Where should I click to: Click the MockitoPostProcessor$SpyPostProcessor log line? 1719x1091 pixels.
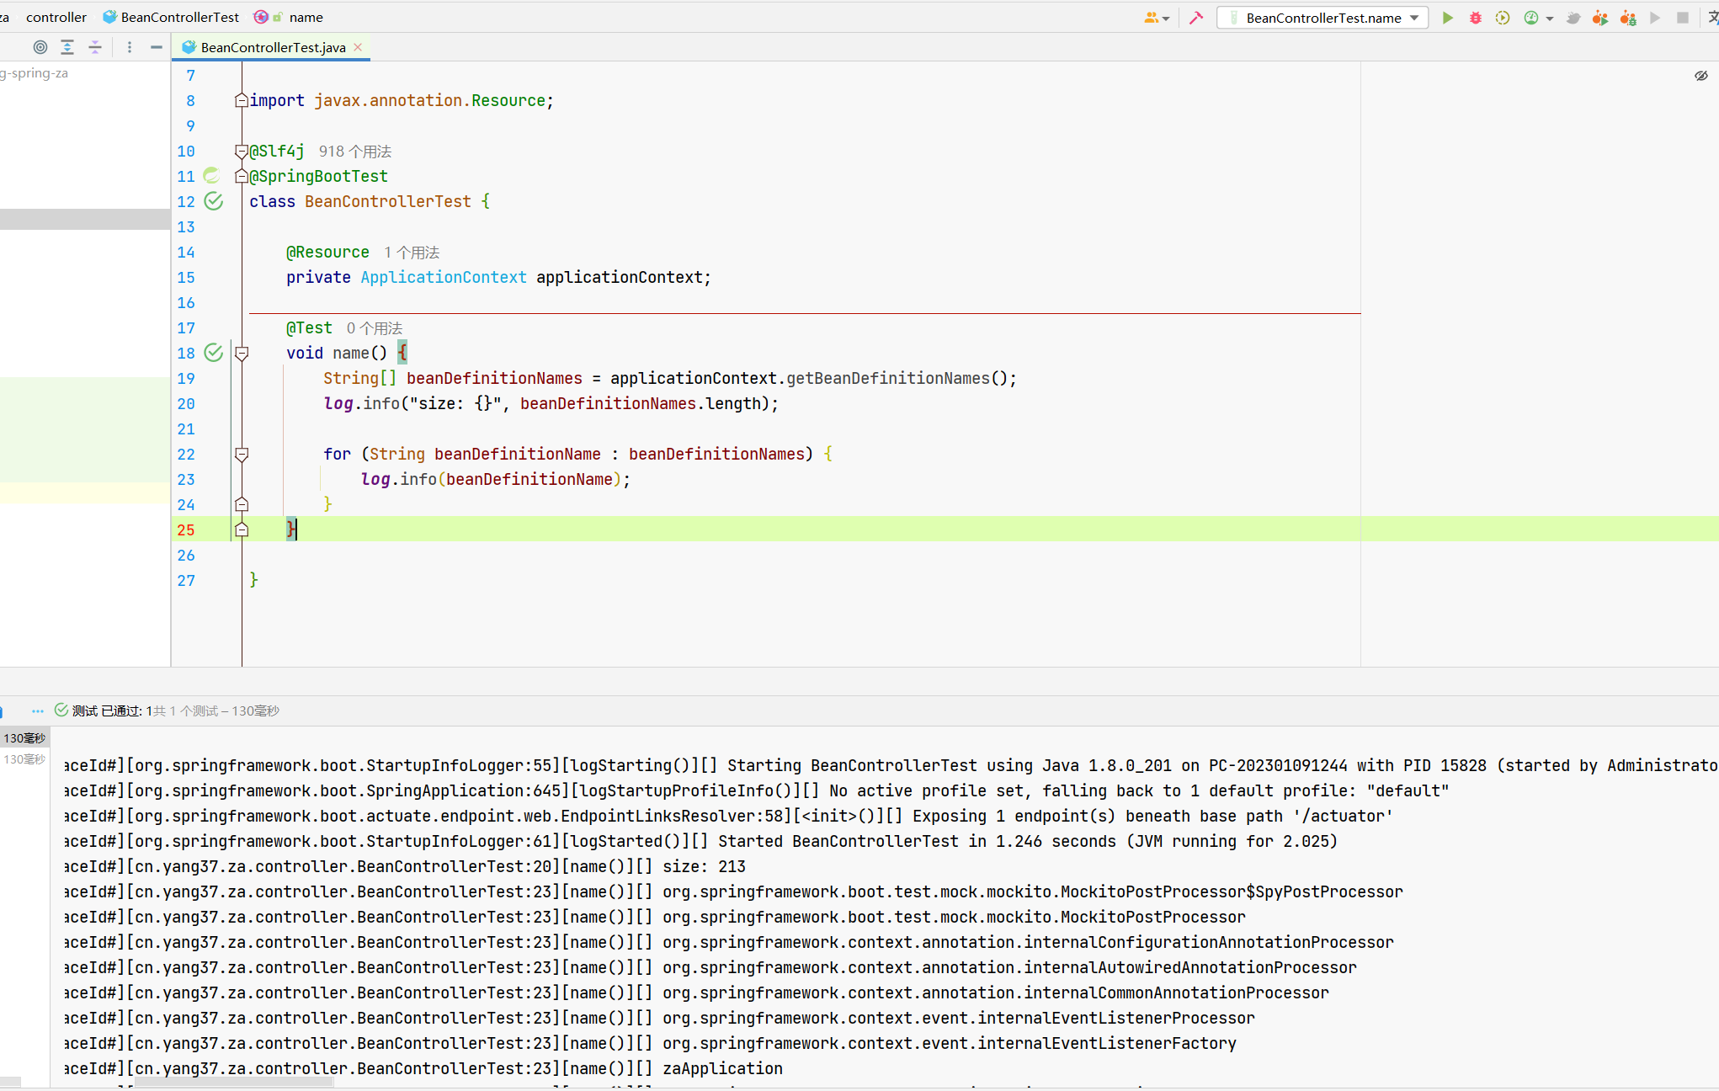pos(1032,891)
